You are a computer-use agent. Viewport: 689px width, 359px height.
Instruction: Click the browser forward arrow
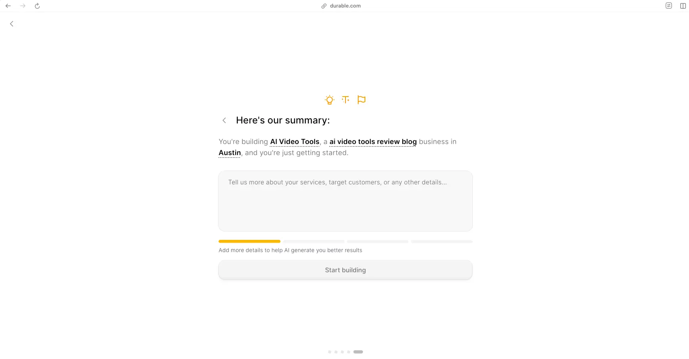pos(23,6)
